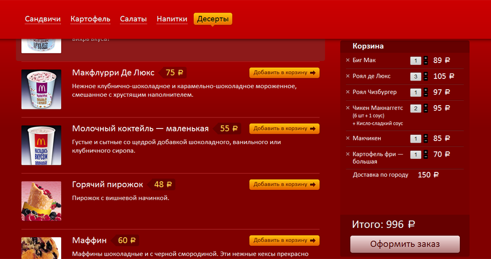Decrease Роял Чизбургер quantity with minus
The width and height of the screenshot is (491, 259).
426,94
